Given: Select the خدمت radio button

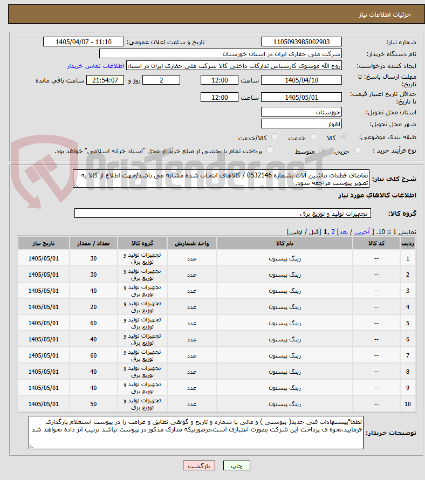Looking at the screenshot, I should pos(313,137).
